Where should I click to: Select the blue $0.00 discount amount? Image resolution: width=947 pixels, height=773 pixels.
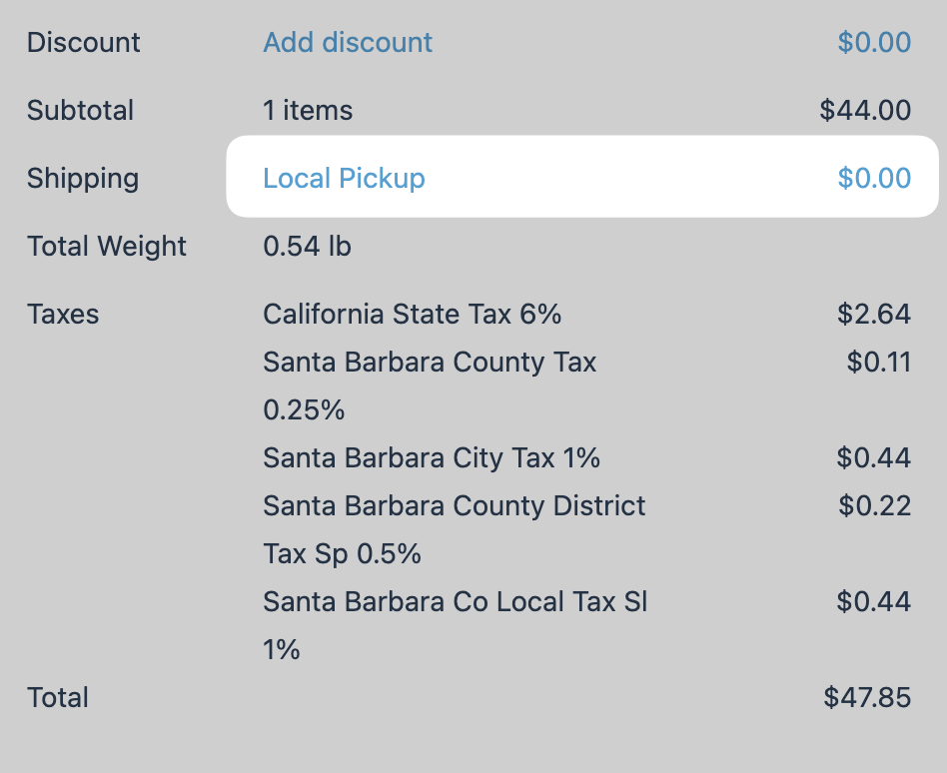click(x=874, y=42)
